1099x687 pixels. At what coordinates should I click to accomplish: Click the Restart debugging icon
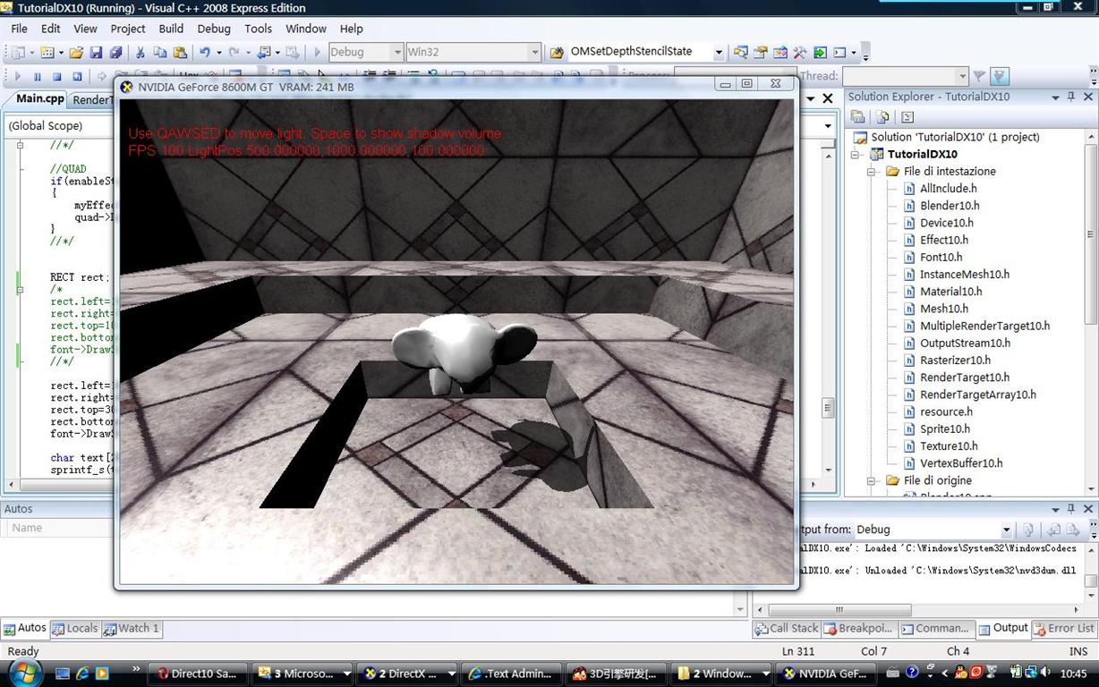(77, 77)
